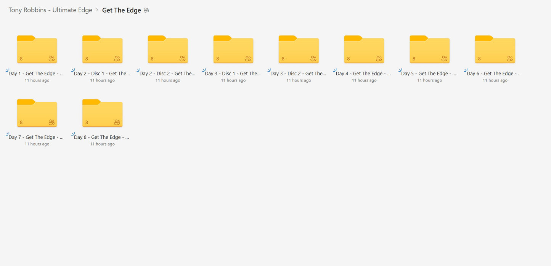Click the shared icon on Day 1 folder

click(x=52, y=59)
